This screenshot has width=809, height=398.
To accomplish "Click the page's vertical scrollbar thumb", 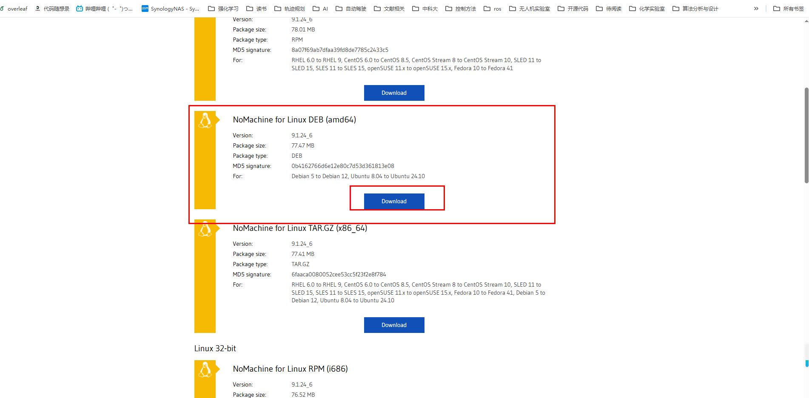I will 806,135.
